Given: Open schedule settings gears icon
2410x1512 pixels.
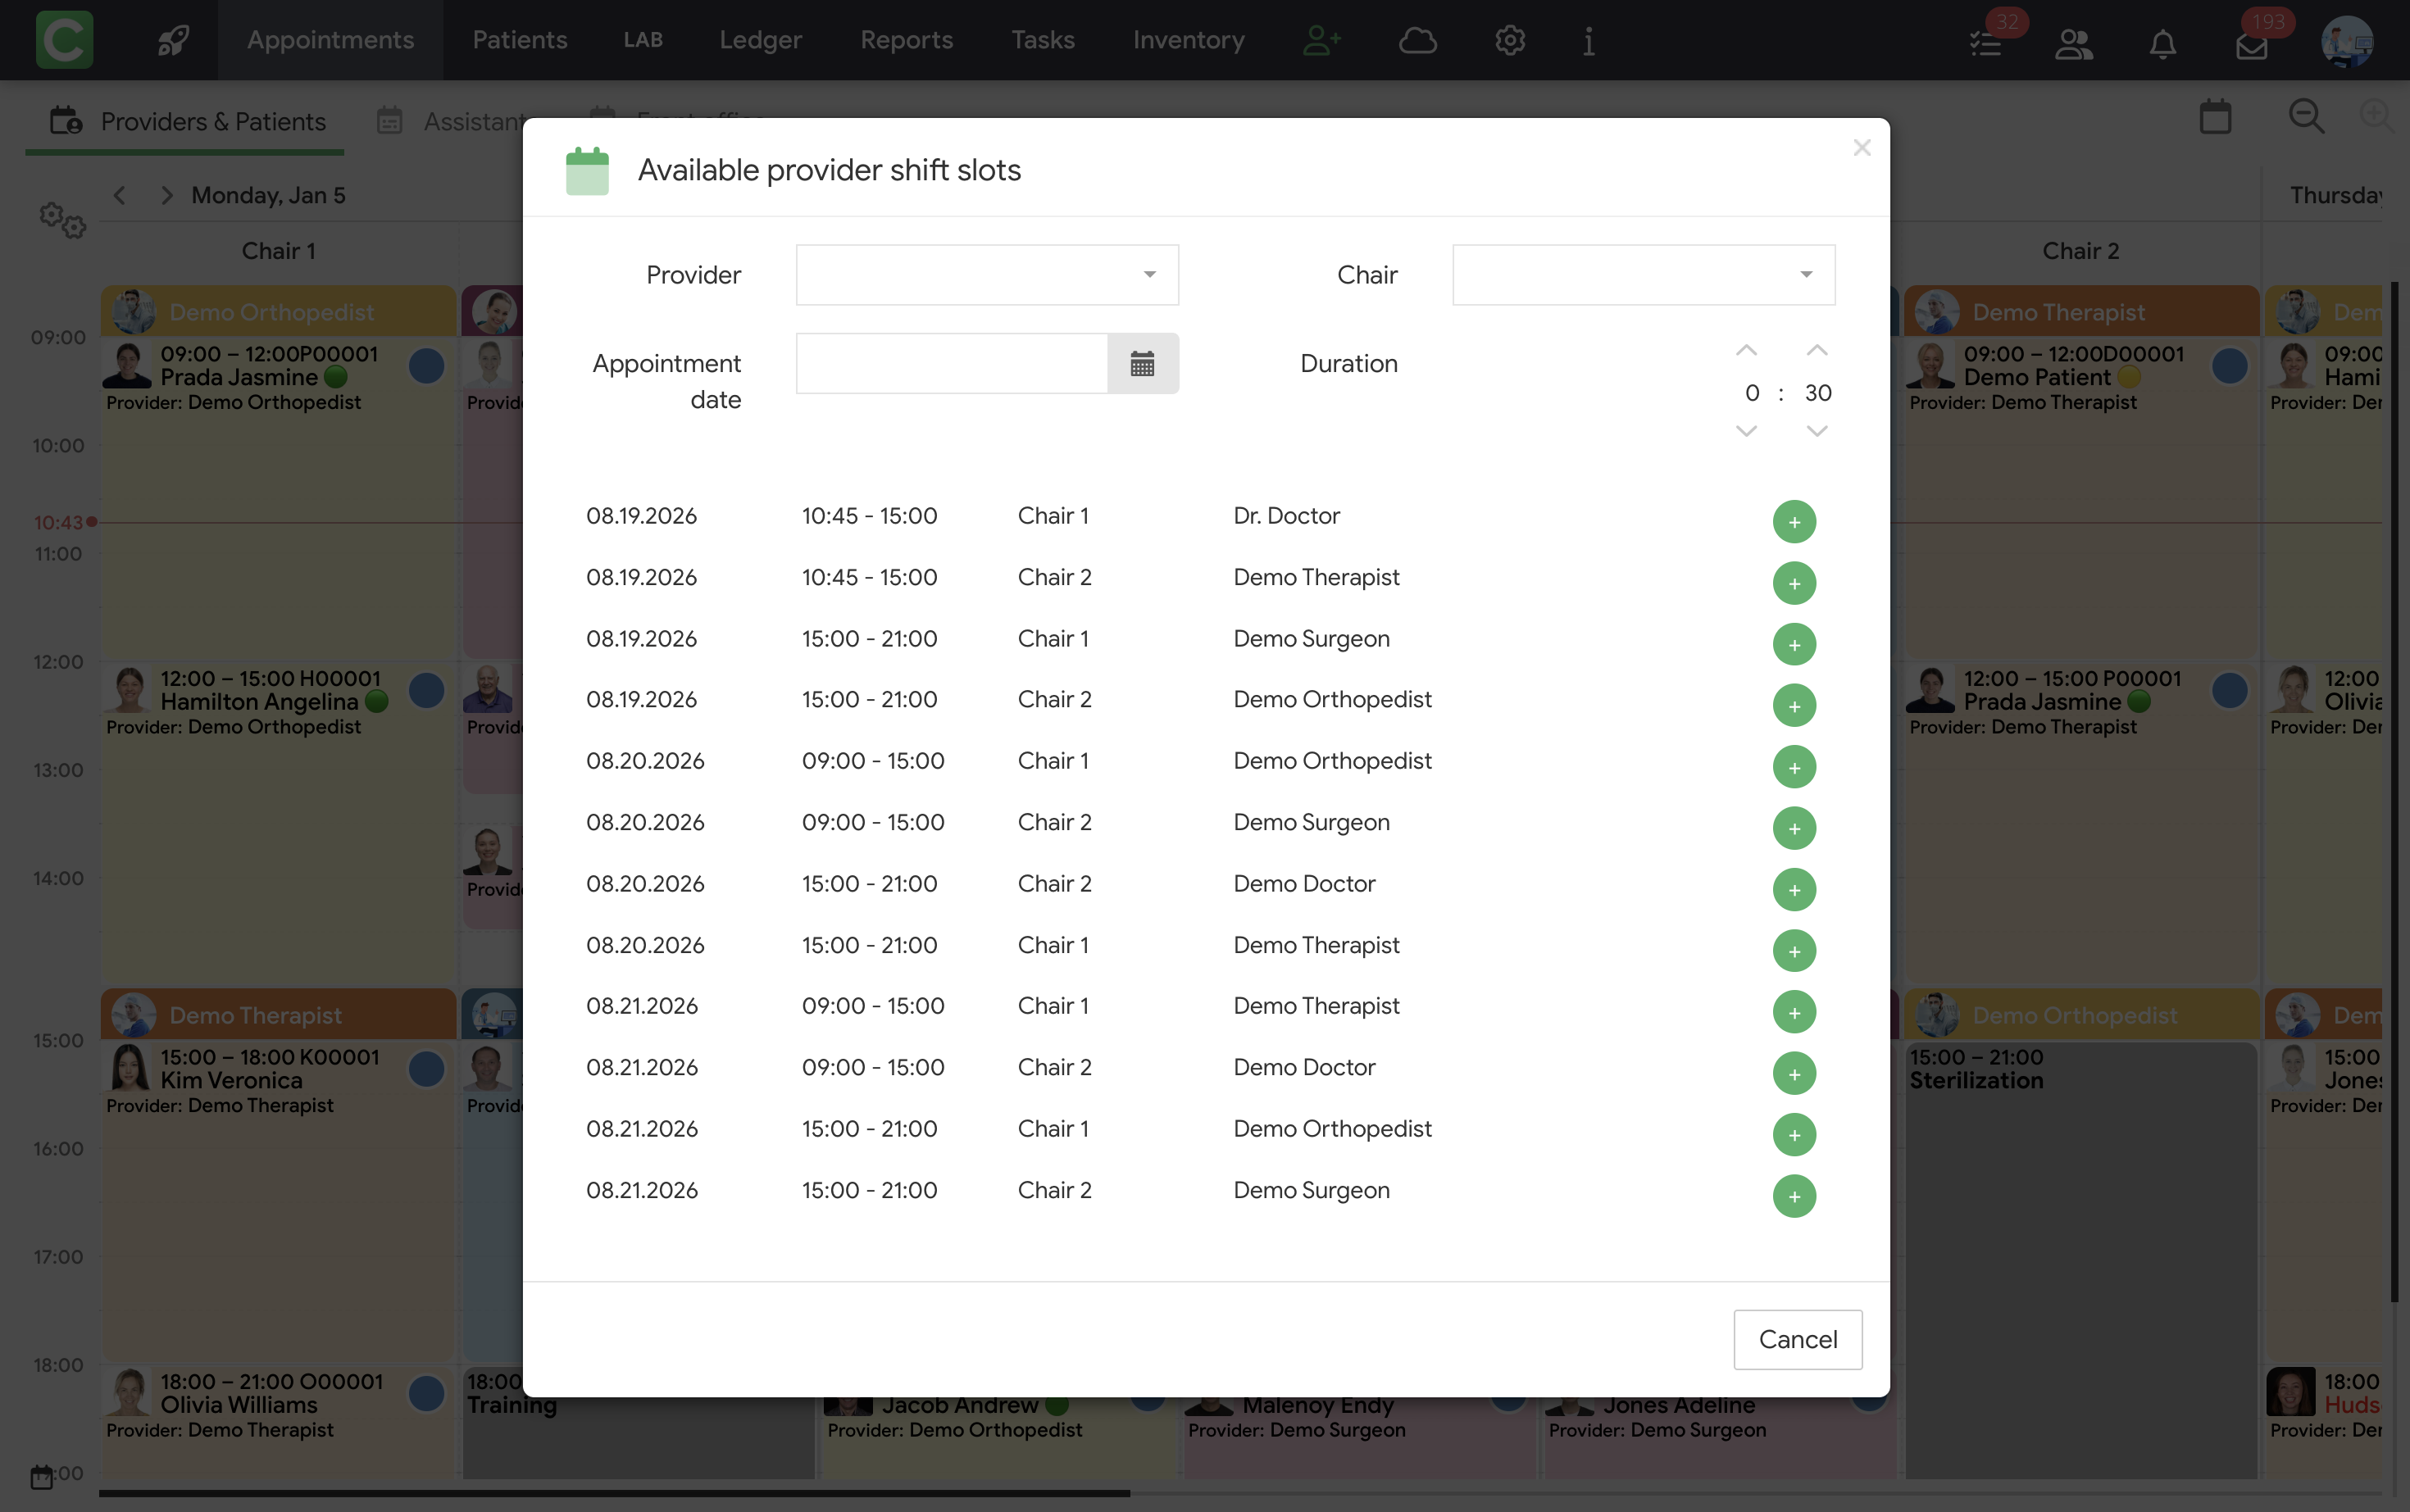Looking at the screenshot, I should pos(63,220).
